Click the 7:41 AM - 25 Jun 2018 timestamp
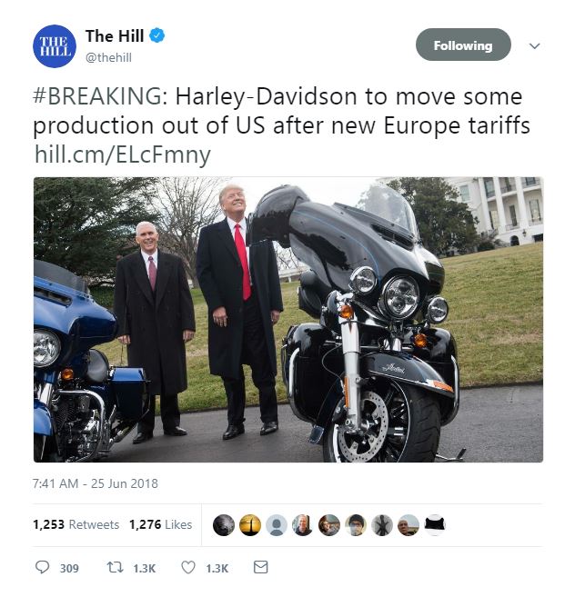This screenshot has width=575, height=597. click(96, 483)
